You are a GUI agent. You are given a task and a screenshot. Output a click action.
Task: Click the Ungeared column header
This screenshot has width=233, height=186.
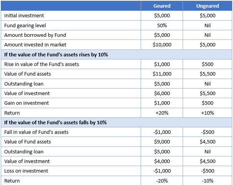coord(208,6)
